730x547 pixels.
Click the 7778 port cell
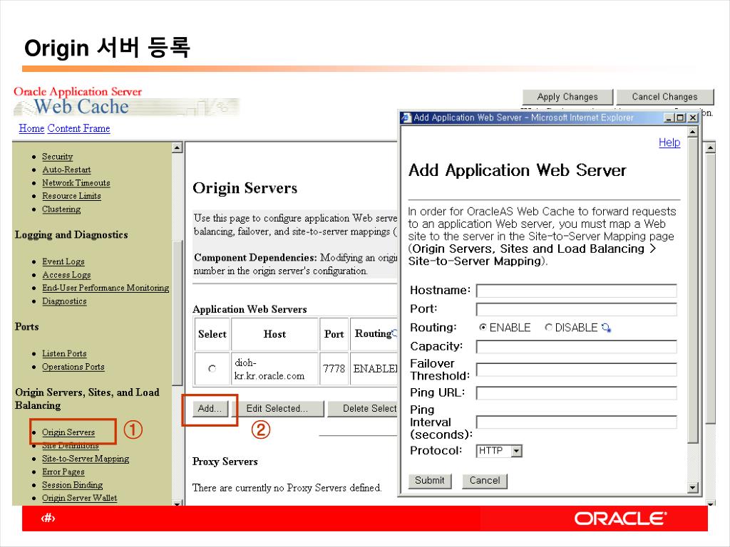[334, 368]
